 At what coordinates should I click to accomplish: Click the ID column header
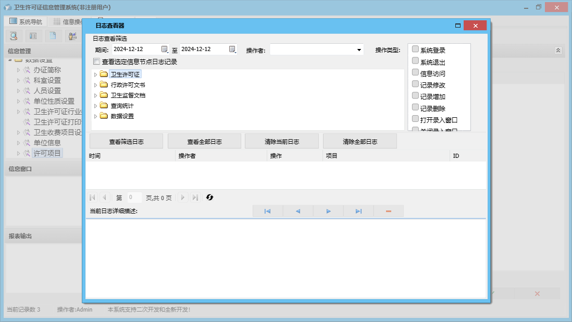tap(468, 156)
